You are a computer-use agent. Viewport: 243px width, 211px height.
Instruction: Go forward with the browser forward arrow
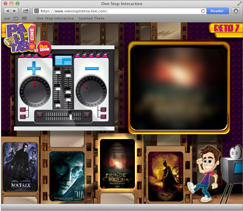coord(15,11)
